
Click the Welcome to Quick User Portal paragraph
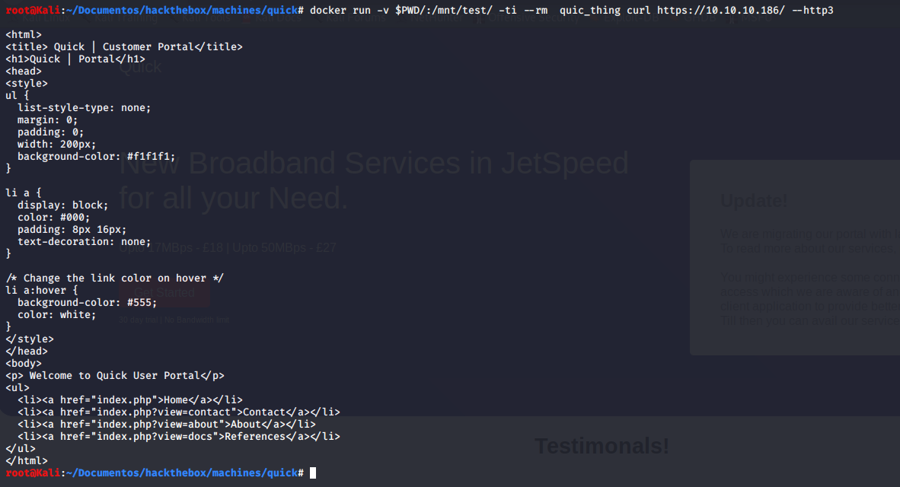[x=115, y=376]
